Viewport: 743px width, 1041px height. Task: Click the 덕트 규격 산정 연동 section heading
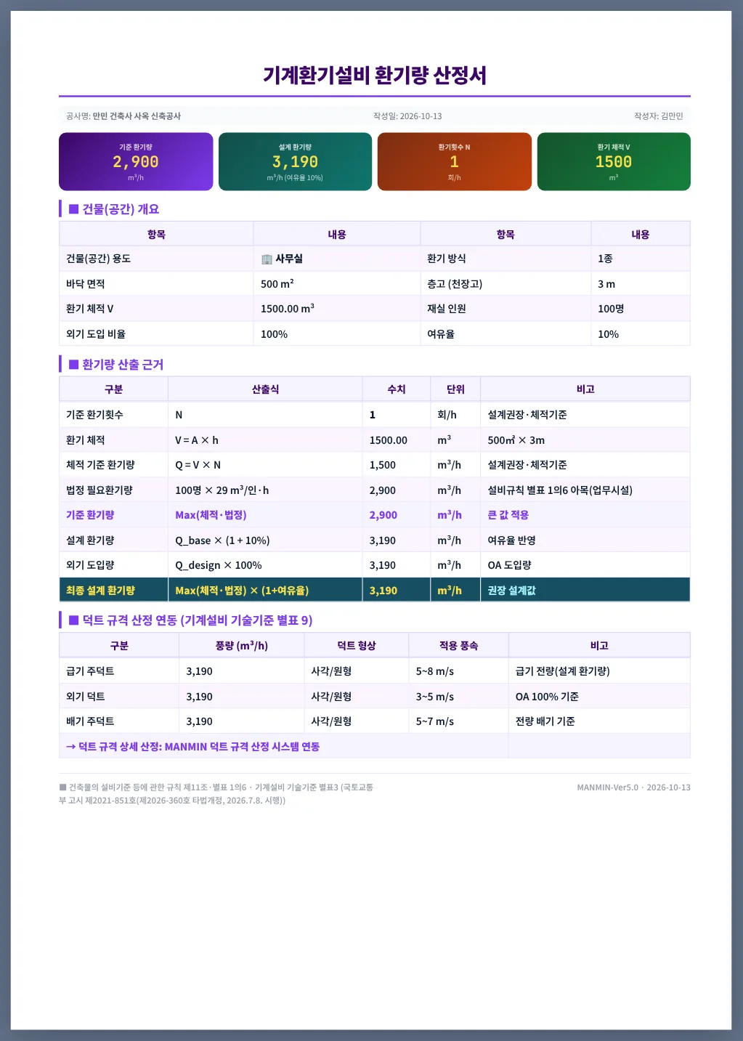[190, 620]
